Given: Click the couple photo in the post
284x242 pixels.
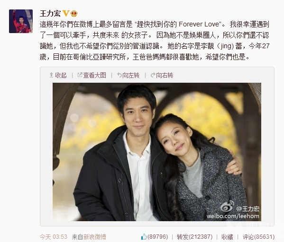Looking at the screenshot, I should [x=157, y=152].
